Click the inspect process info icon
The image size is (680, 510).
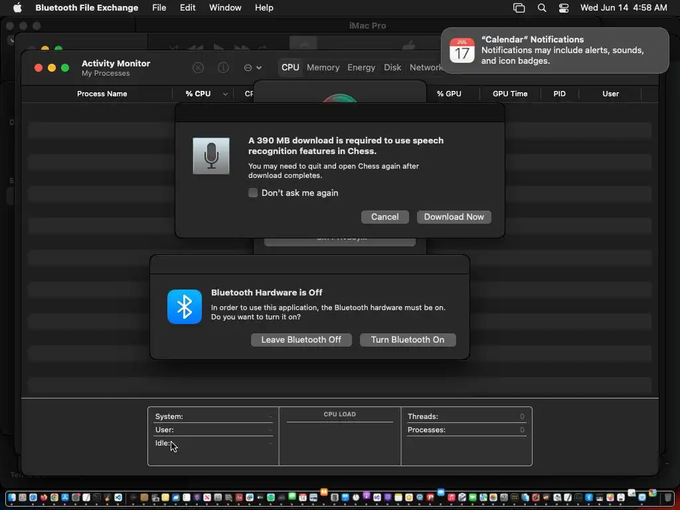click(x=223, y=68)
